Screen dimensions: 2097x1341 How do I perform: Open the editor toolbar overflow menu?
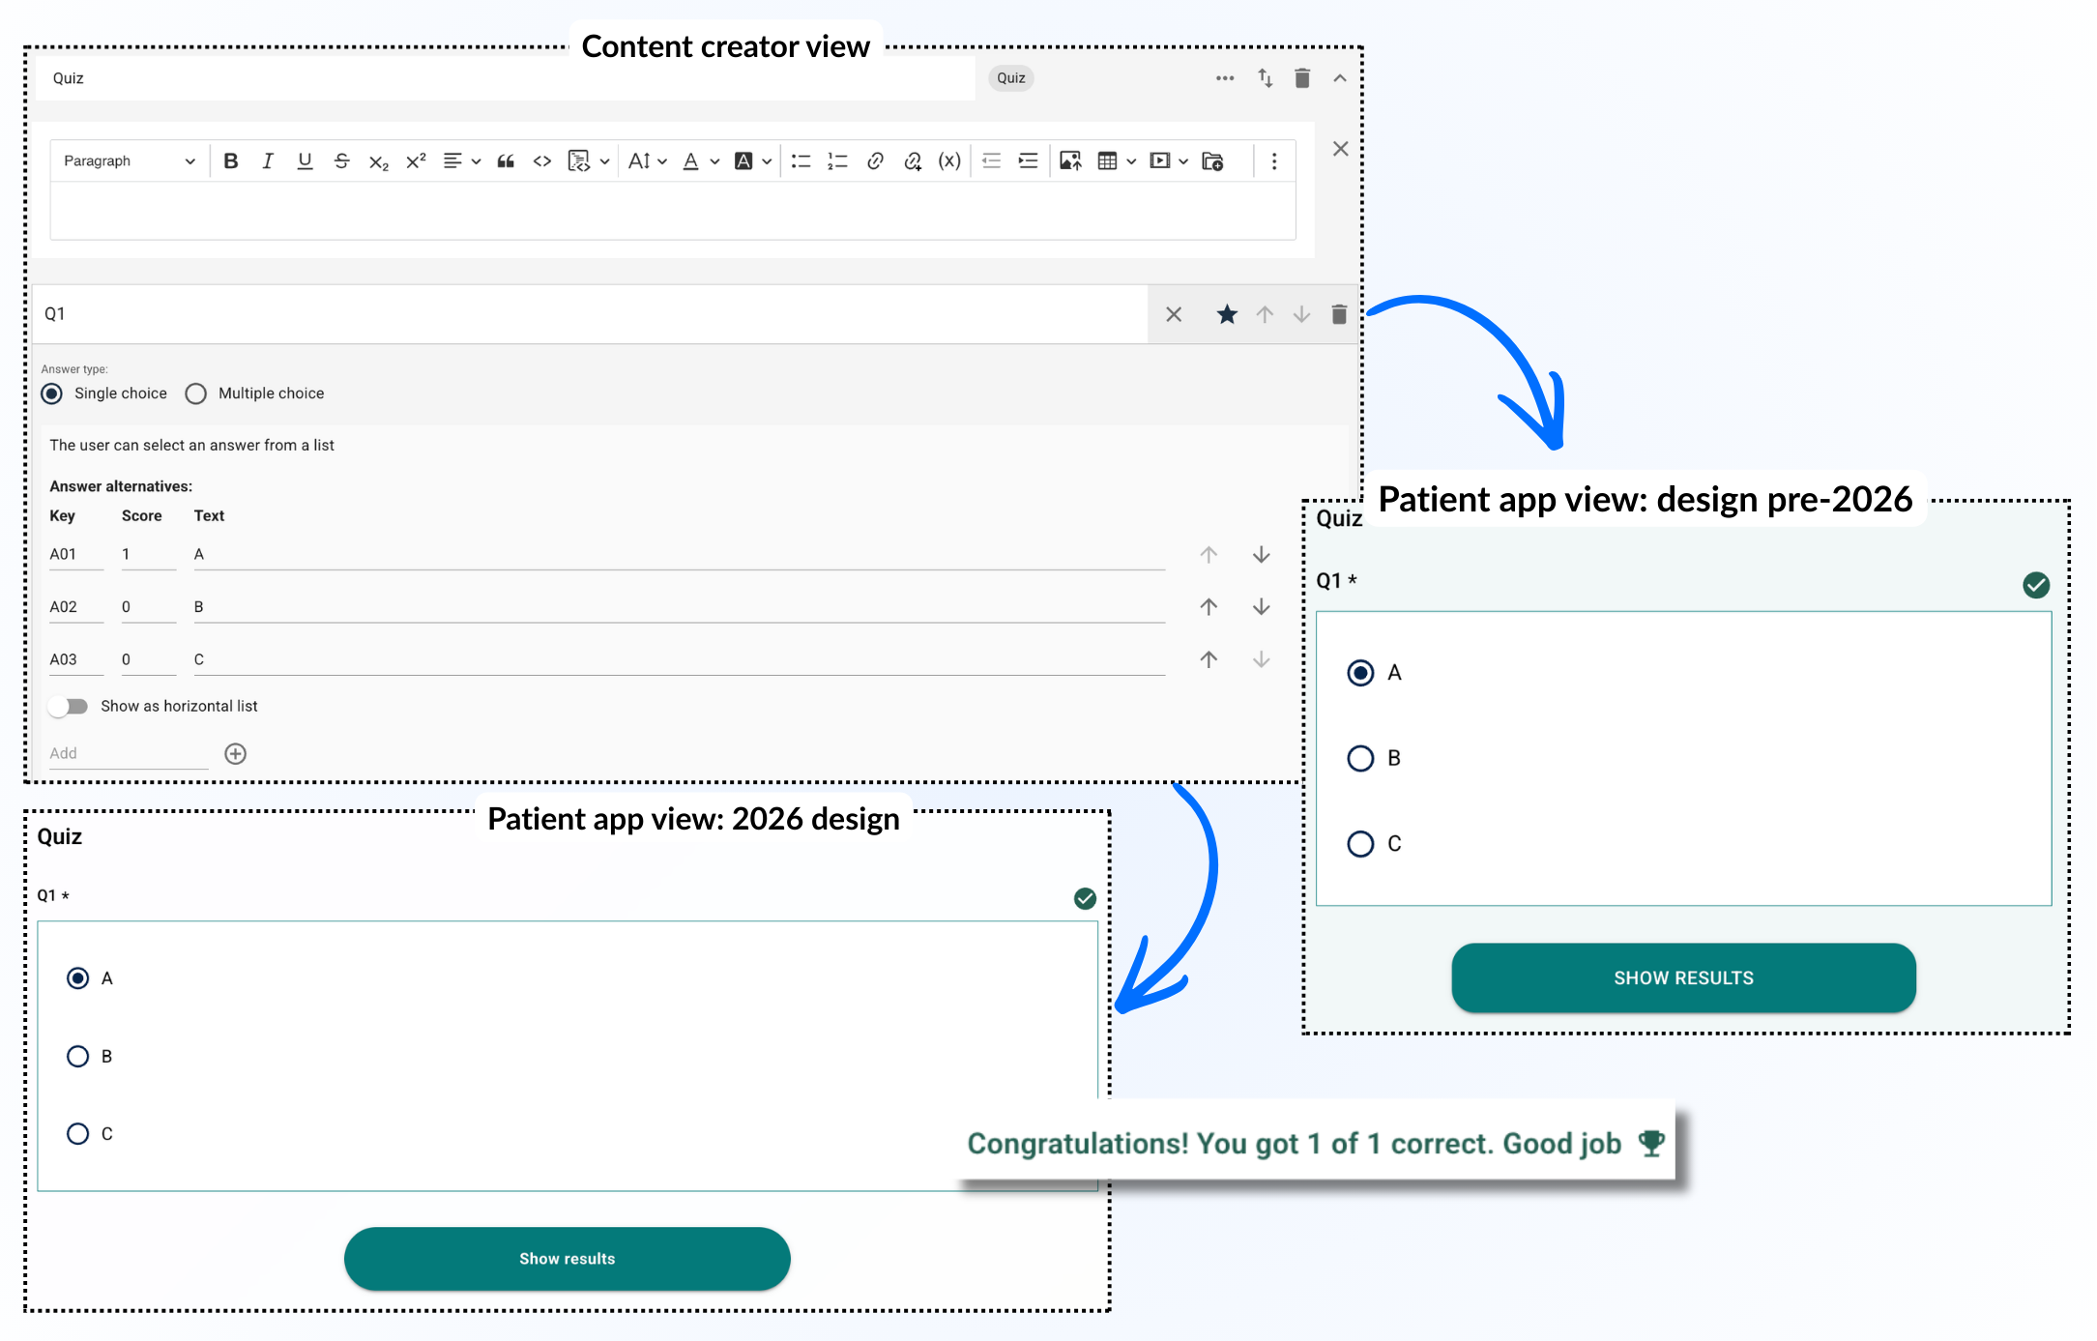(x=1274, y=161)
